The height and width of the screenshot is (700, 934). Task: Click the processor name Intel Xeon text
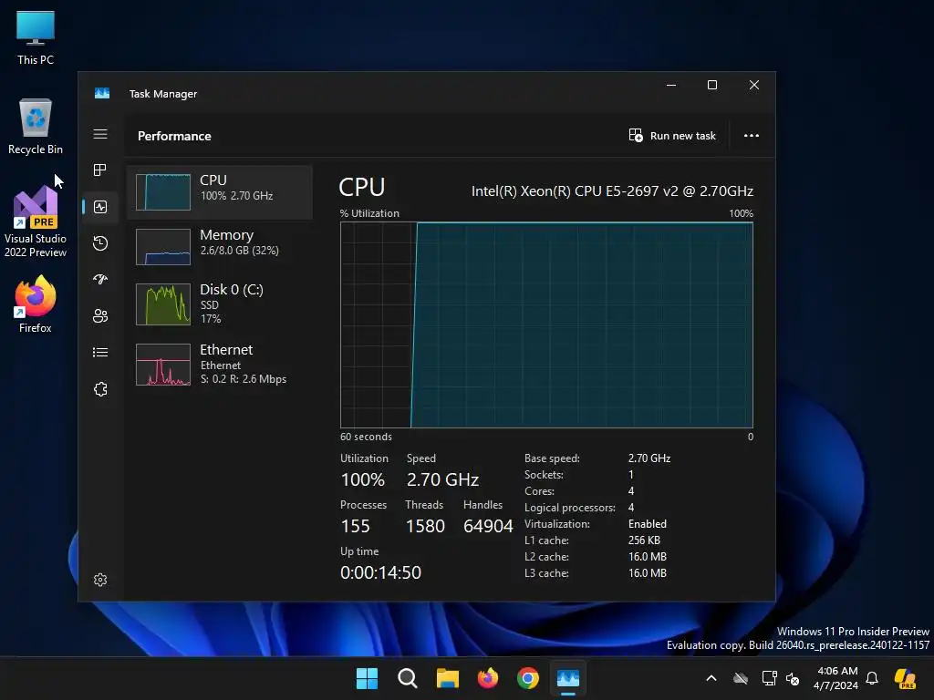point(612,191)
